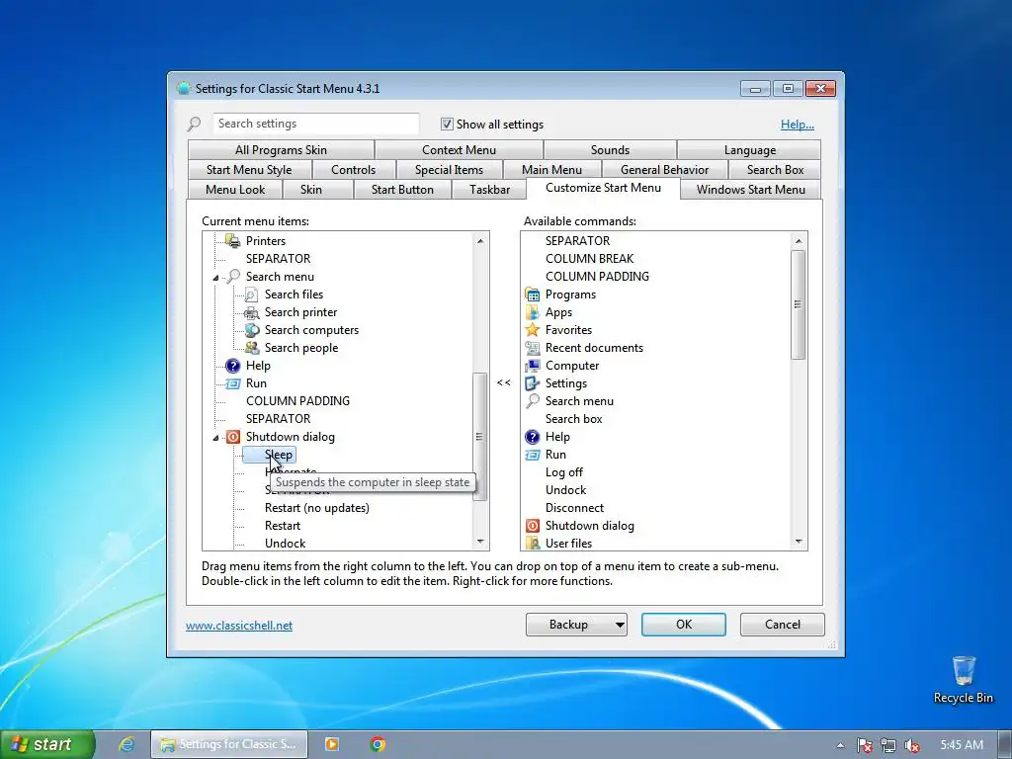Click the Favorites star icon
This screenshot has width=1012, height=759.
click(x=533, y=330)
